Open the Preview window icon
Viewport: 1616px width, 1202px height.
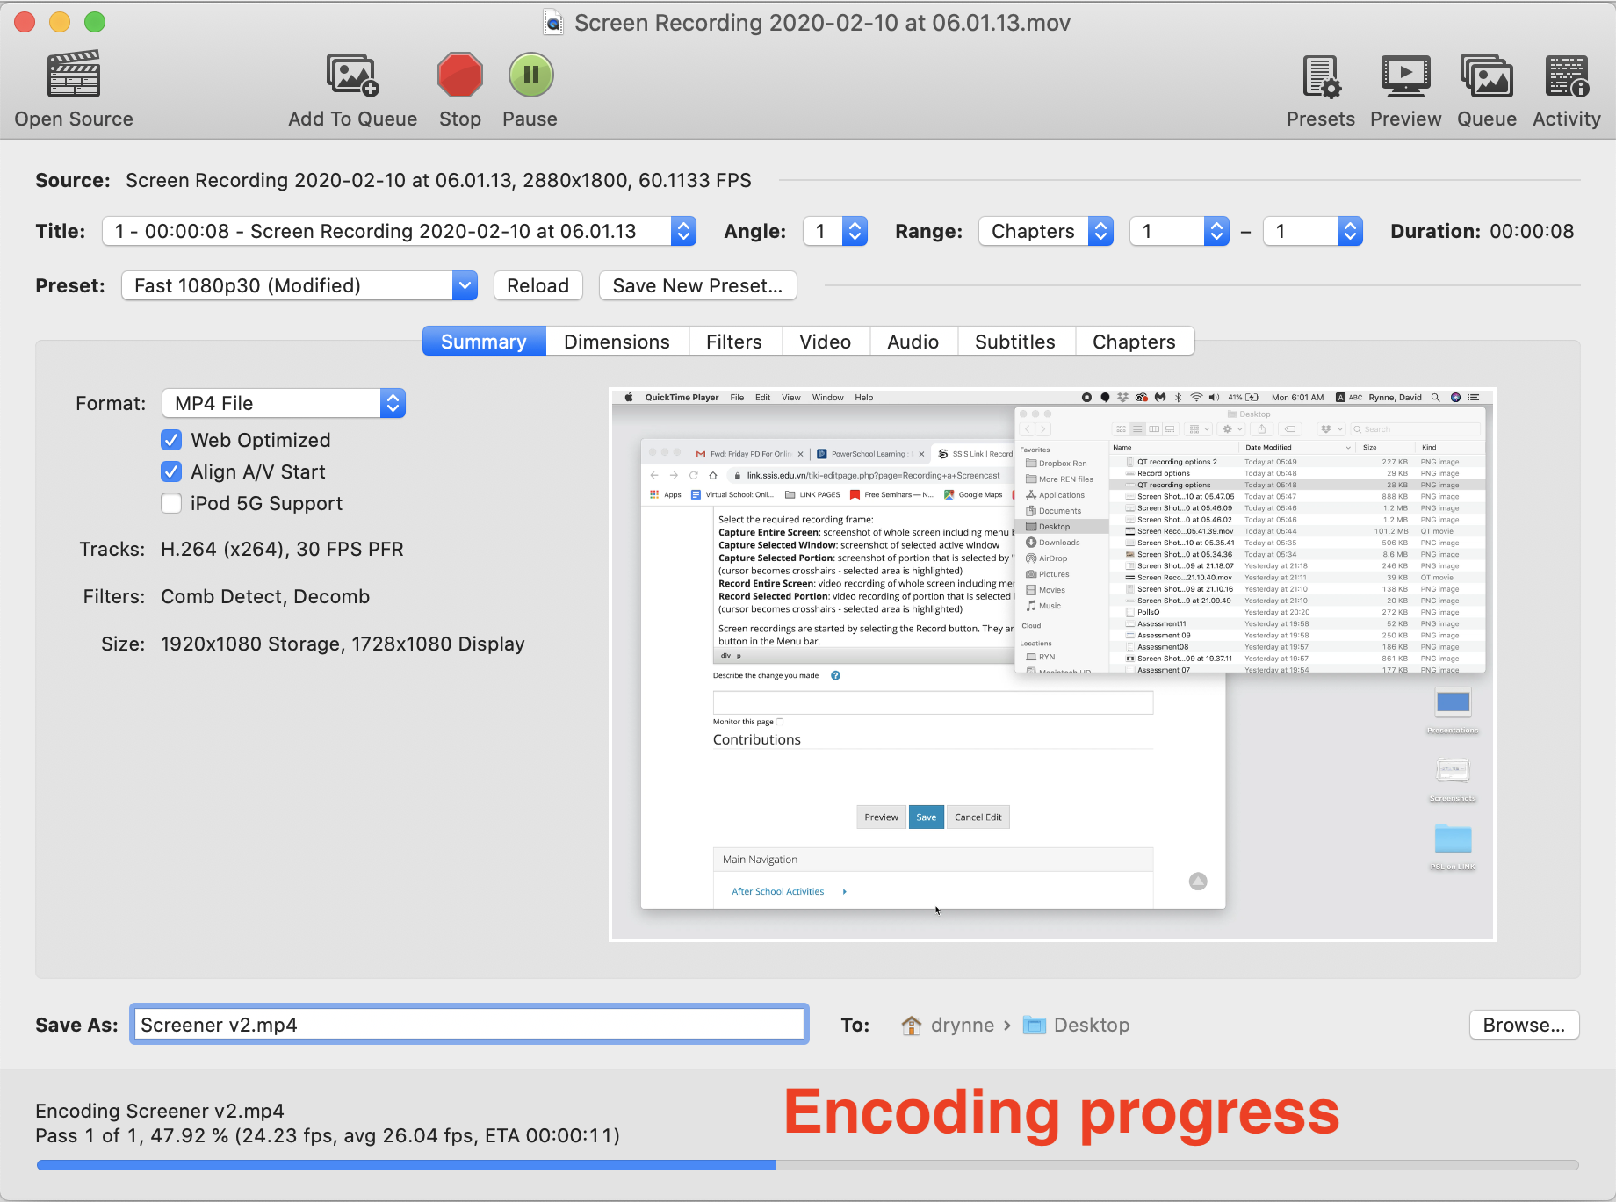(1405, 76)
